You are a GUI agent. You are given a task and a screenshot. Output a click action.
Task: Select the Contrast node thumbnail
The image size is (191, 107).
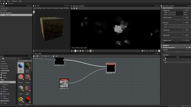[27, 100]
